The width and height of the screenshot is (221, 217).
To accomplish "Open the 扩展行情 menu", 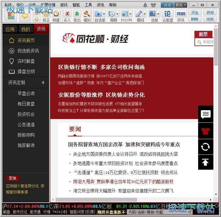I will click(48, 5).
